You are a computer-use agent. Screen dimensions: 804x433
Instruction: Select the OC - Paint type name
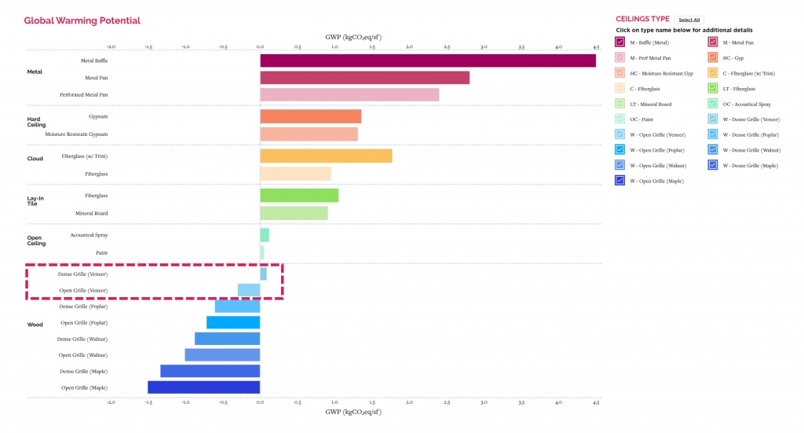[643, 119]
